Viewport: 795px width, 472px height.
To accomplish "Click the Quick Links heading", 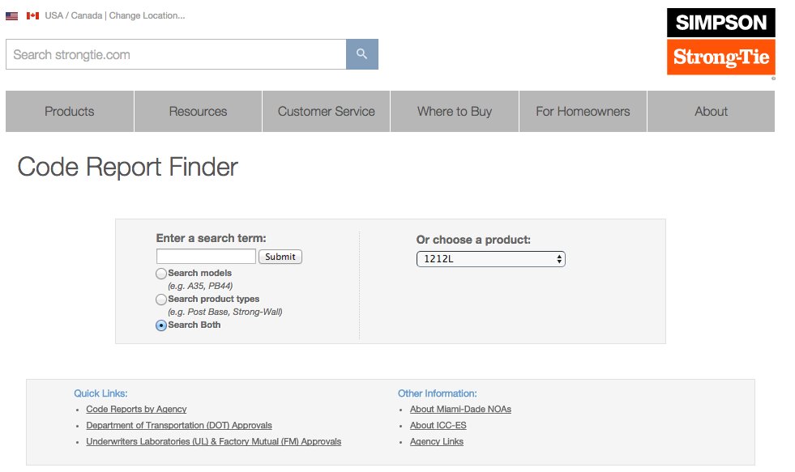I will pyautogui.click(x=100, y=393).
